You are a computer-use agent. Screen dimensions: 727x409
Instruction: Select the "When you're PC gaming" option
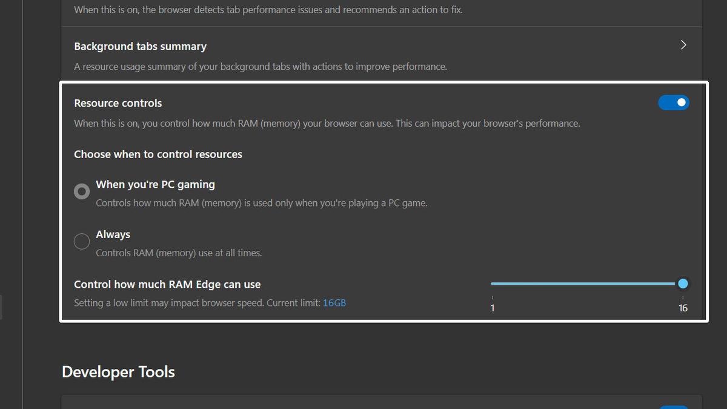(82, 191)
